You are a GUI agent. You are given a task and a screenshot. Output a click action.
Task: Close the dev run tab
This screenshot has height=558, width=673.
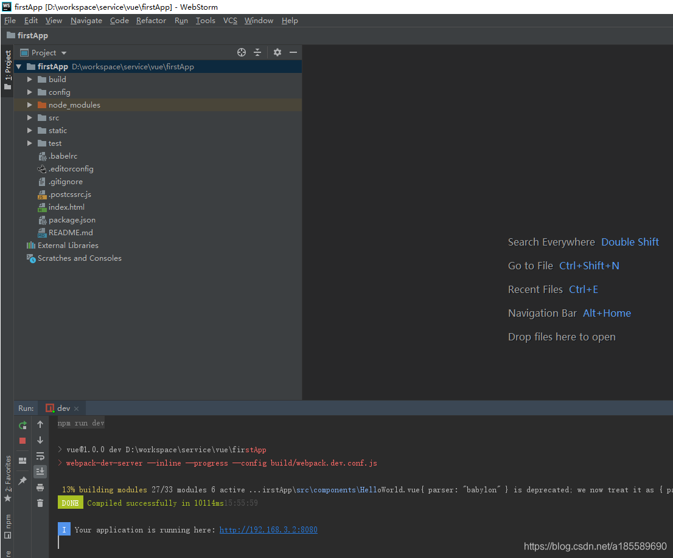pos(77,408)
